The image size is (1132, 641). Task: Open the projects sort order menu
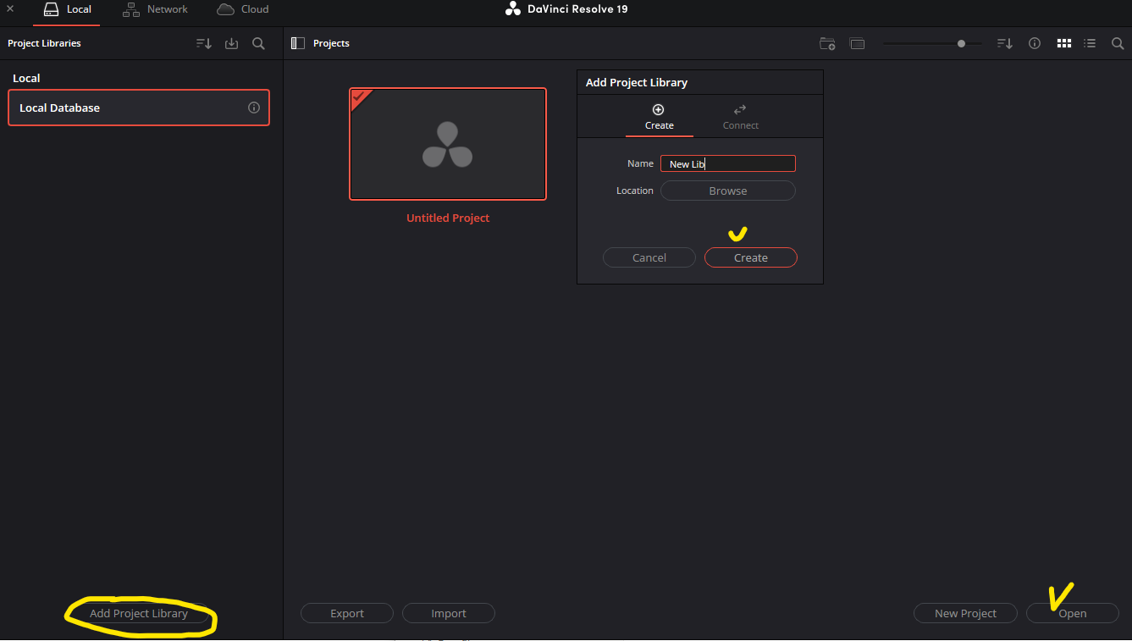tap(1005, 43)
